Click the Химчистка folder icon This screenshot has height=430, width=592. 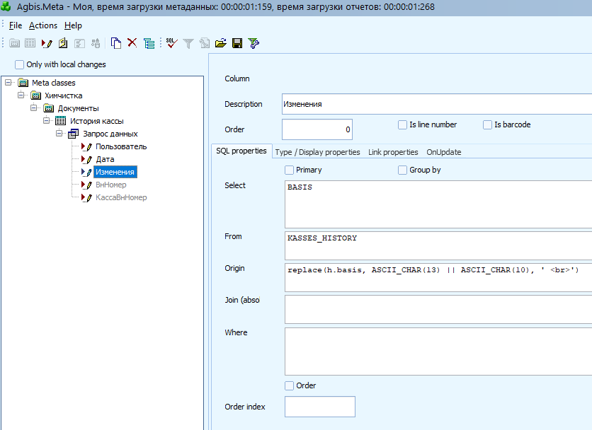pos(36,95)
